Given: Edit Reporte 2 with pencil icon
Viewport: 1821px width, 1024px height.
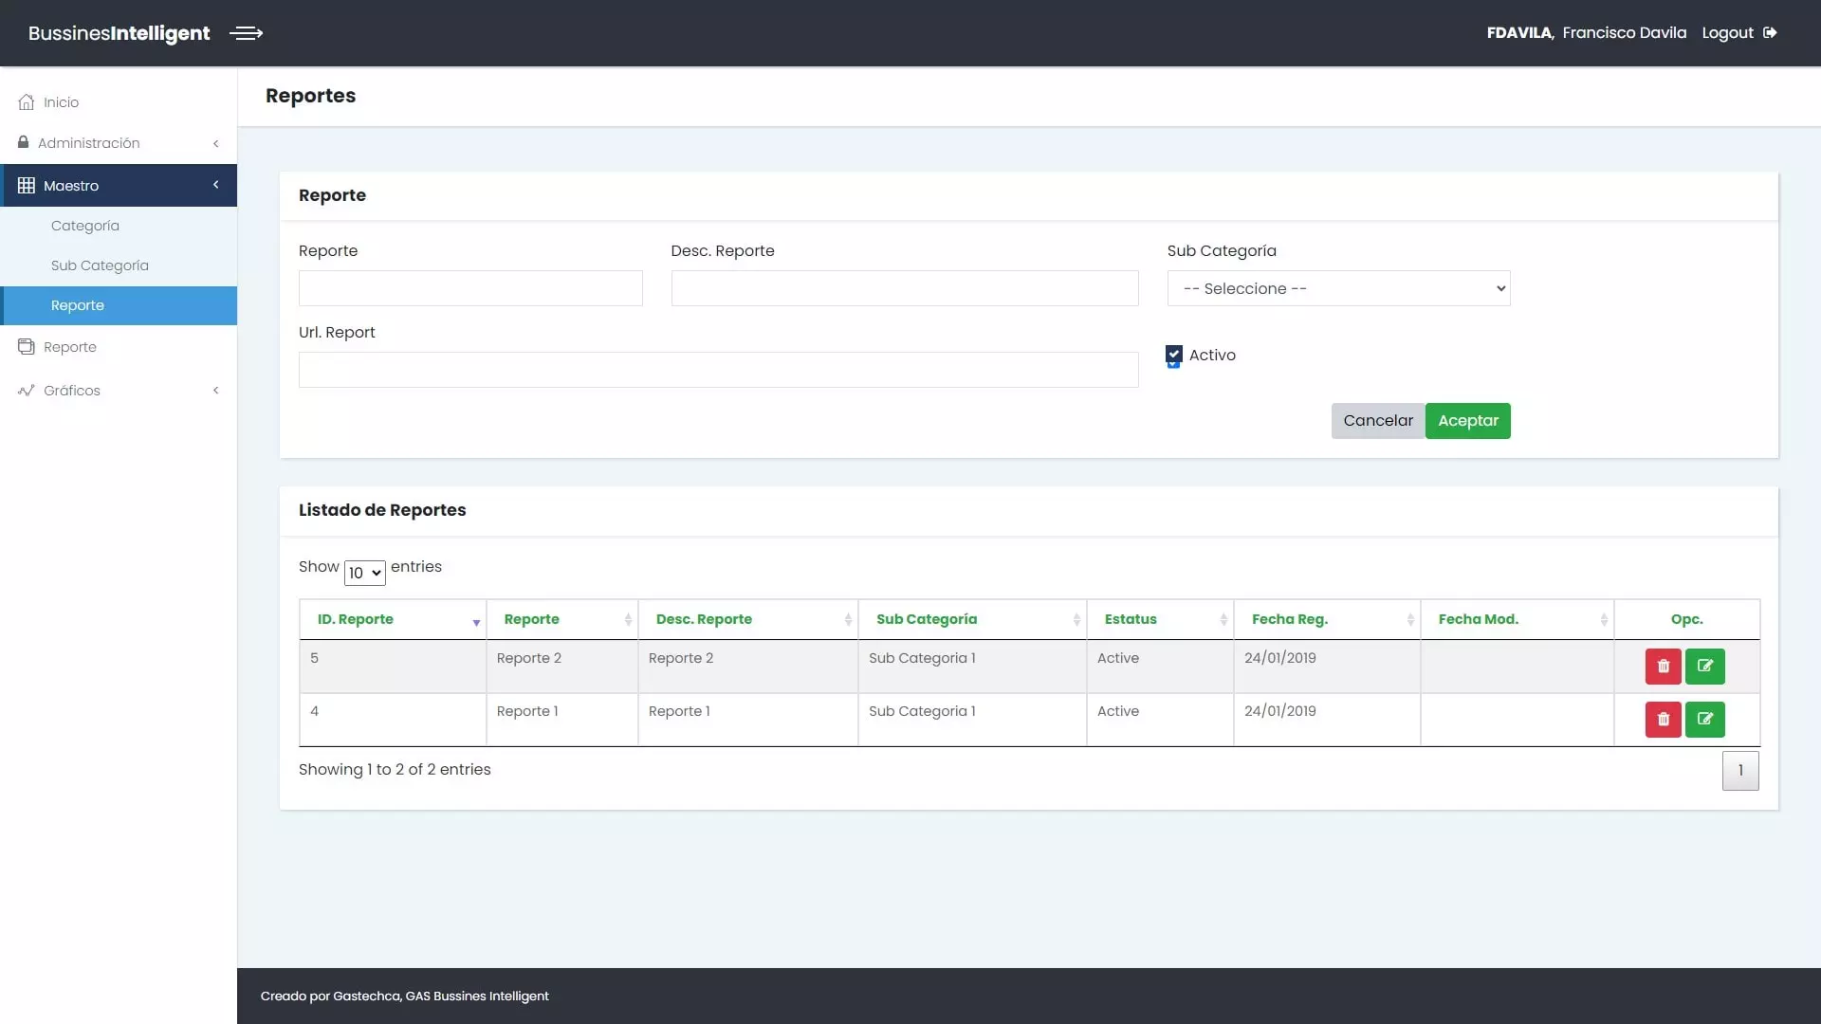Looking at the screenshot, I should (1704, 667).
